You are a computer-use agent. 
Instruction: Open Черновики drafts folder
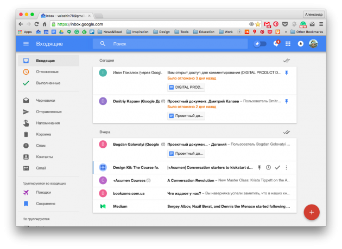coord(49,101)
